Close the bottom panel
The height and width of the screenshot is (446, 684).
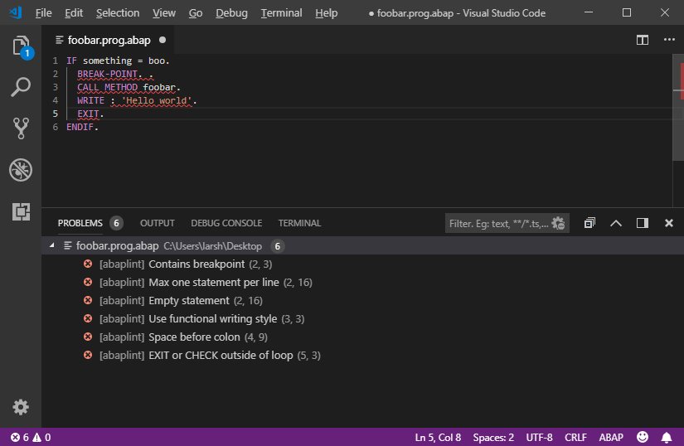point(669,223)
